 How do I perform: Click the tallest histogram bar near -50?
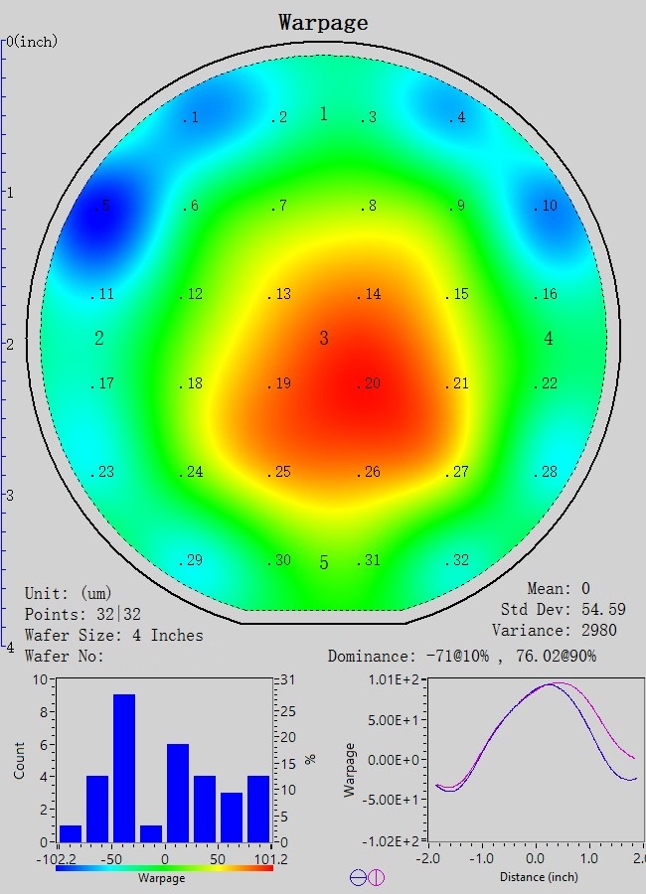tap(124, 767)
